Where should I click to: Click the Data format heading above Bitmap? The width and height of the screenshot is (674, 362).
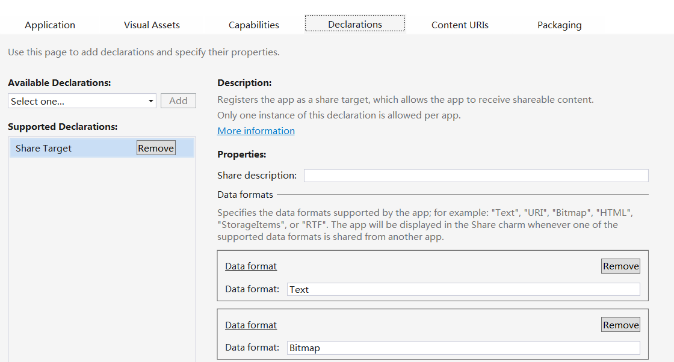coord(251,325)
